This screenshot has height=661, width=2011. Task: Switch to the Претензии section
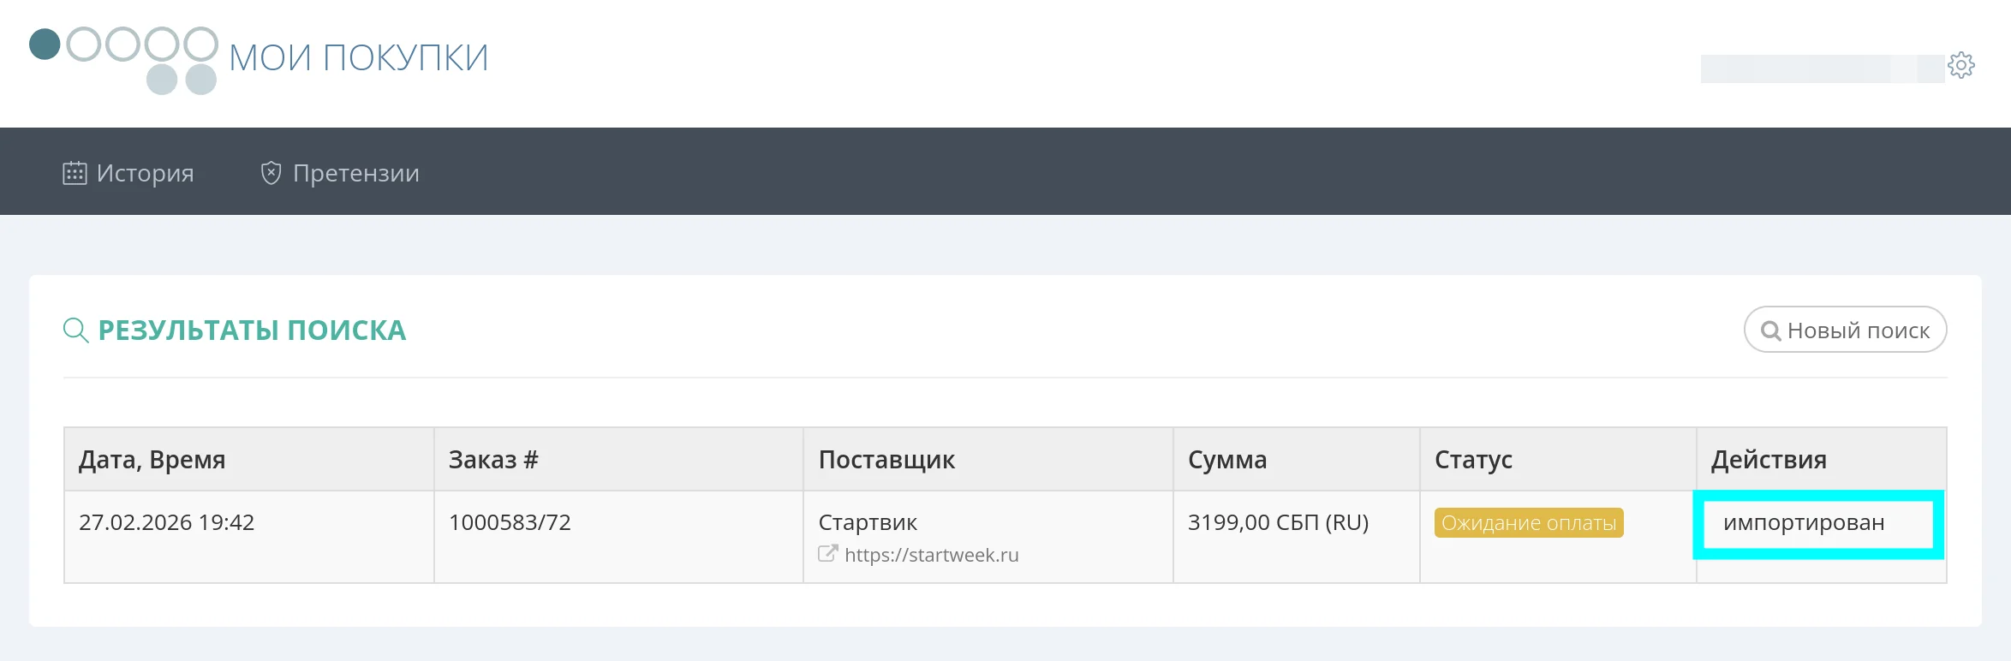click(355, 172)
